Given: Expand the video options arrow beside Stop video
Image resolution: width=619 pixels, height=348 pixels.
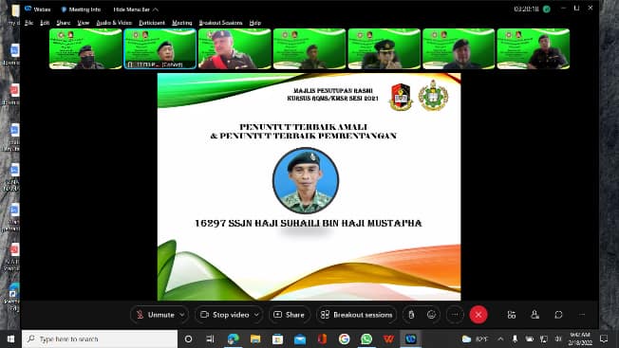Looking at the screenshot, I should pyautogui.click(x=256, y=315).
